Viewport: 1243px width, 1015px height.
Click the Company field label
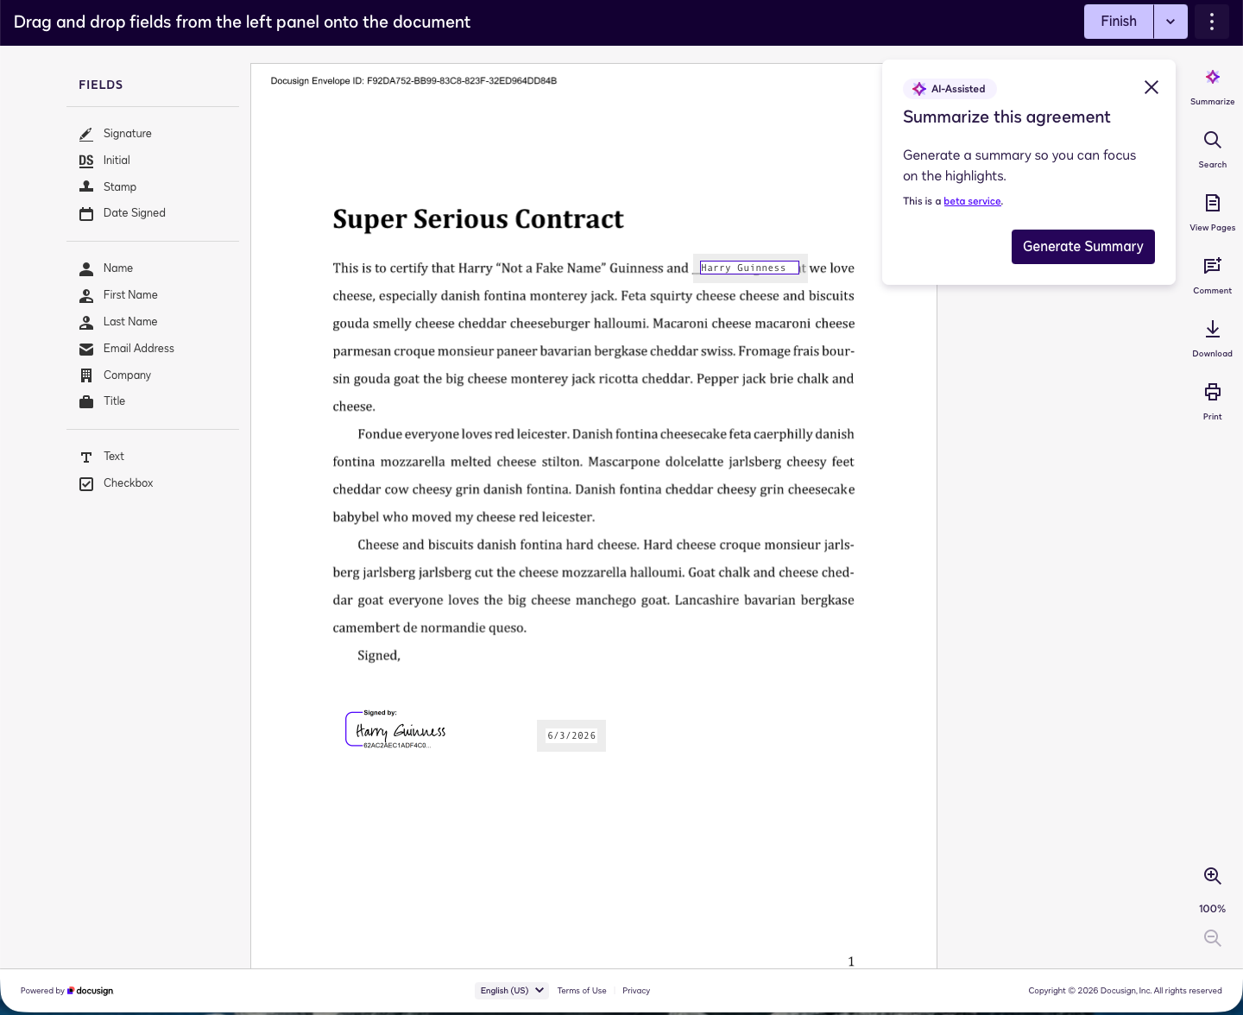pyautogui.click(x=127, y=375)
